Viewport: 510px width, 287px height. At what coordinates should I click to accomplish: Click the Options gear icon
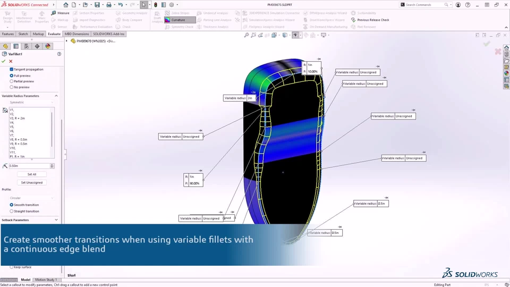coord(172,5)
